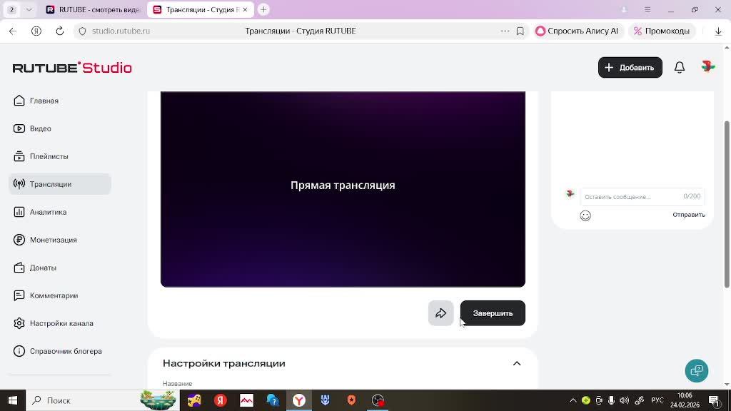The height and width of the screenshot is (411, 731).
Task: Go back in the browser
Action: pyautogui.click(x=13, y=31)
